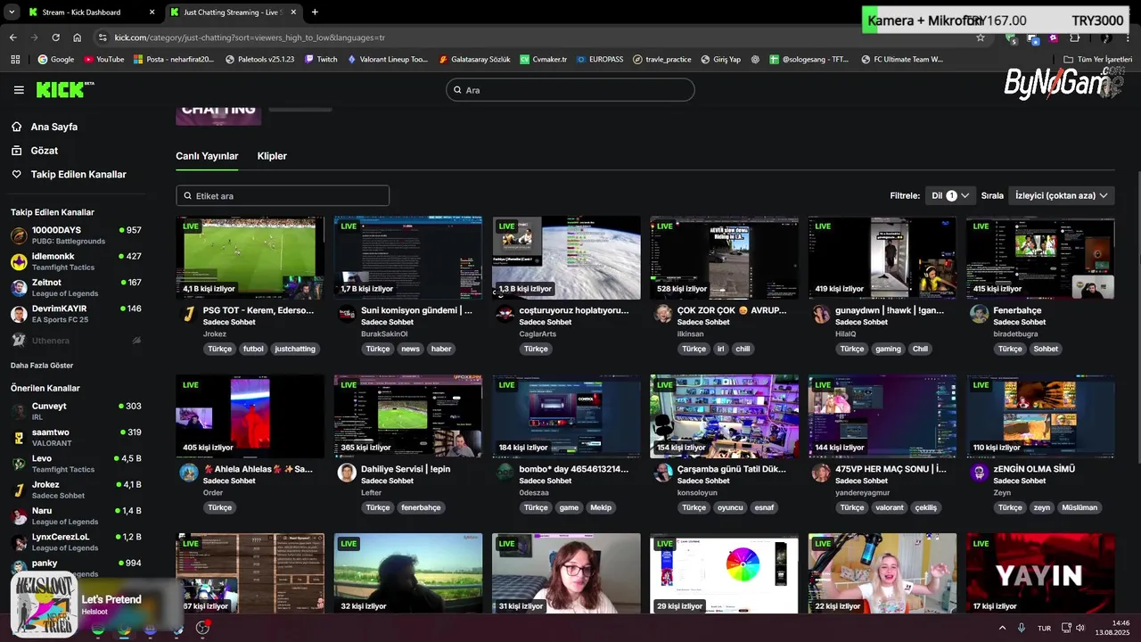1141x642 pixels.
Task: Select the justchatting tag
Action: tap(295, 349)
